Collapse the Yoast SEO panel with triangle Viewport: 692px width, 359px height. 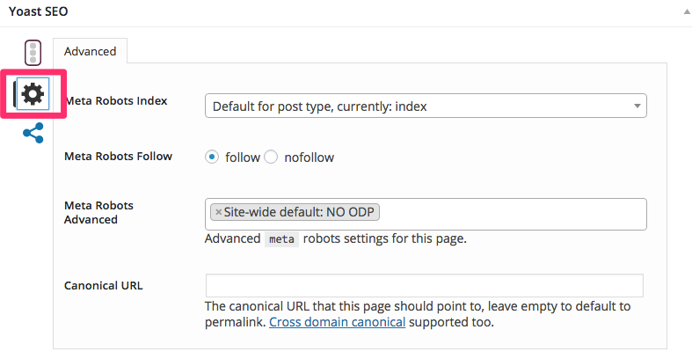[687, 12]
